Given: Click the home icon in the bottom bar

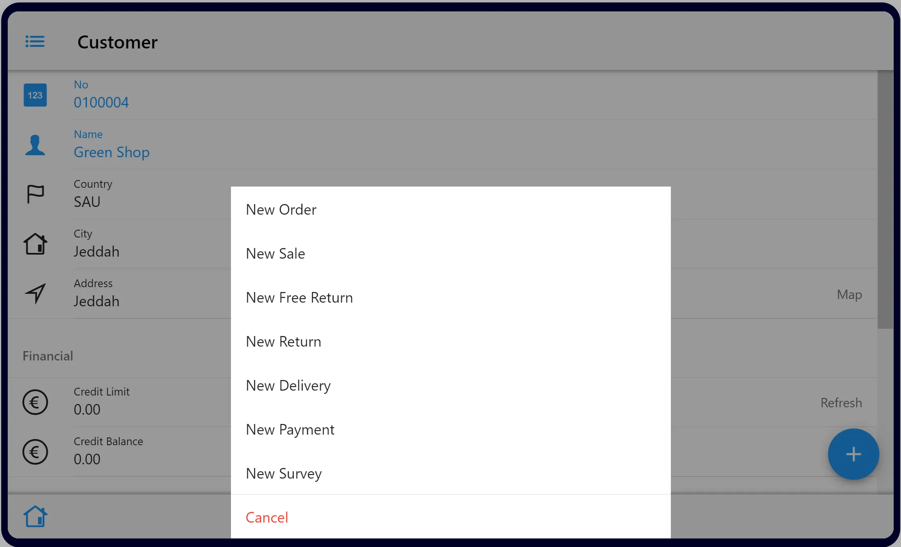Looking at the screenshot, I should pos(35,515).
